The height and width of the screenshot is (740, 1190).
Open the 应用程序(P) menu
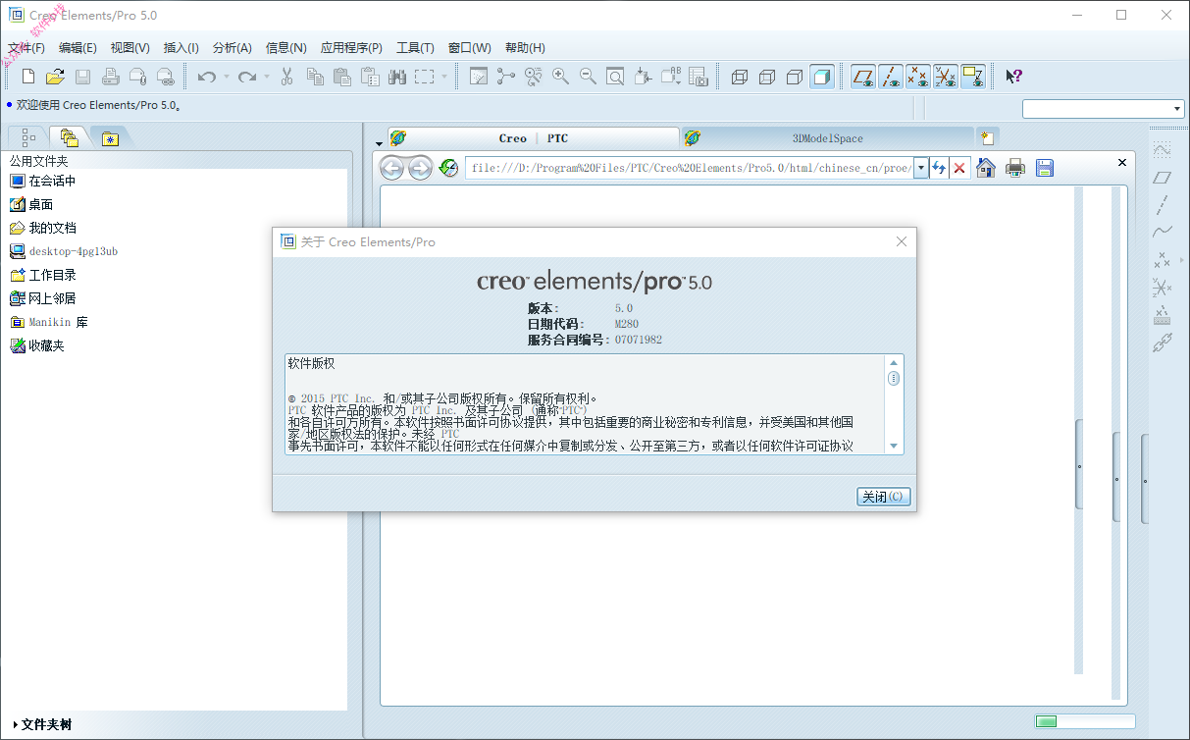351,48
